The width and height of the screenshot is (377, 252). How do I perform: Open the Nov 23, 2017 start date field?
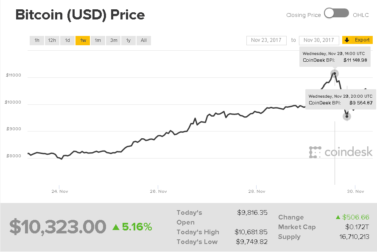[x=266, y=40]
